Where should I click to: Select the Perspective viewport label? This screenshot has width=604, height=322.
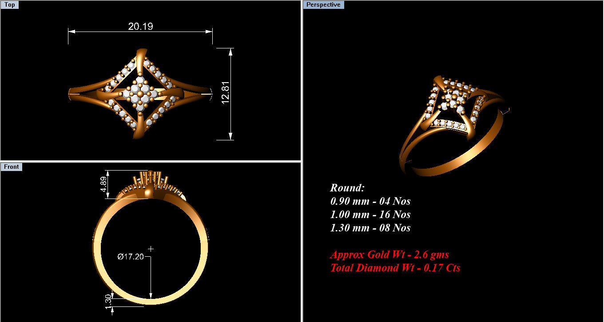(x=324, y=5)
